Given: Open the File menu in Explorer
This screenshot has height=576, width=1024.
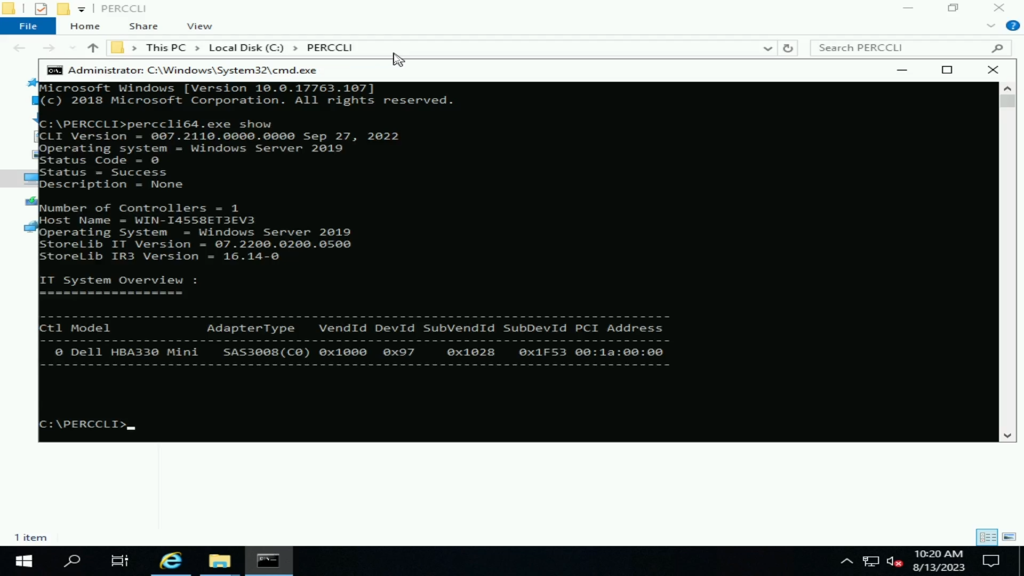Looking at the screenshot, I should 28,26.
